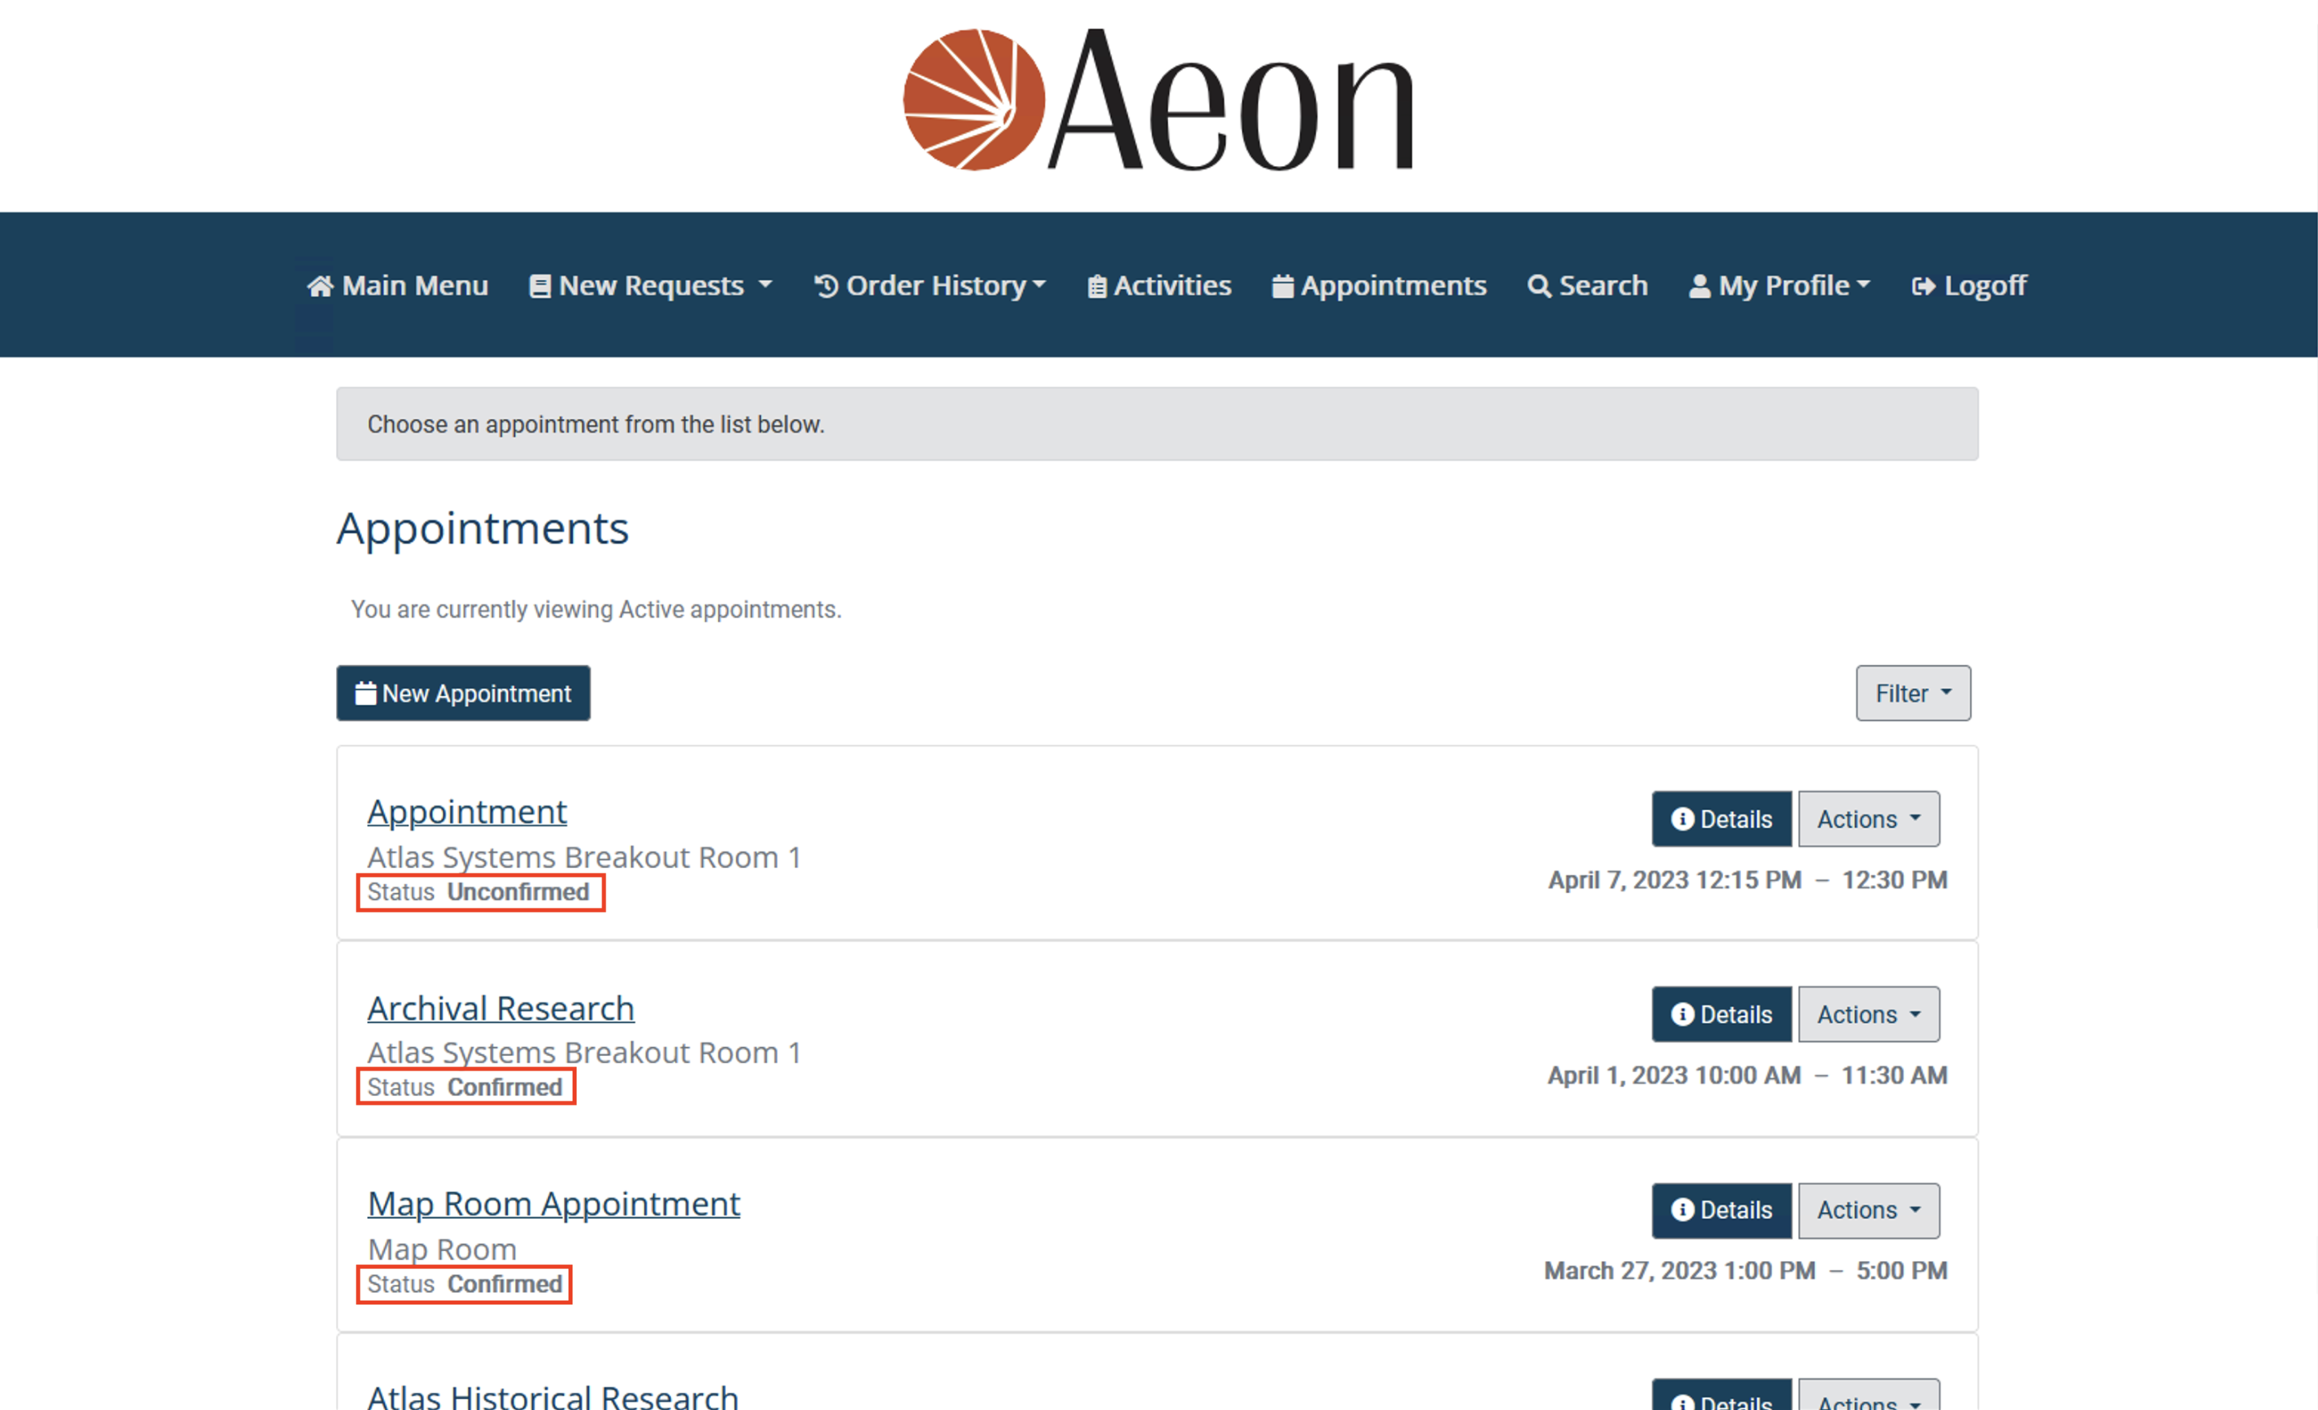Click the calendar icon on New Appointment button
2318x1410 pixels.
tap(367, 693)
